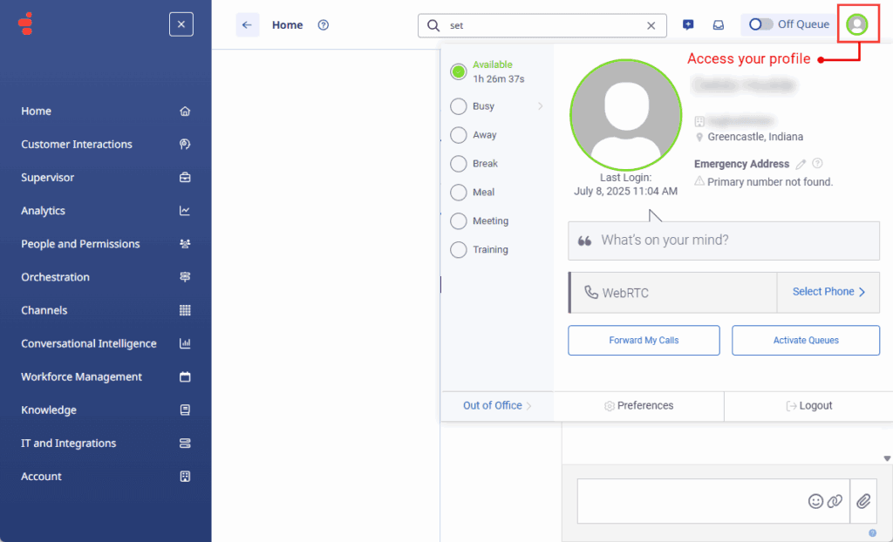This screenshot has width=893, height=542.
Task: Clear the search field with X icon
Action: pyautogui.click(x=651, y=25)
